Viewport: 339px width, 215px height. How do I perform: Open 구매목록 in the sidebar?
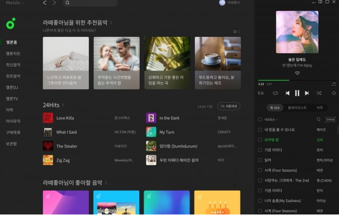point(13,132)
